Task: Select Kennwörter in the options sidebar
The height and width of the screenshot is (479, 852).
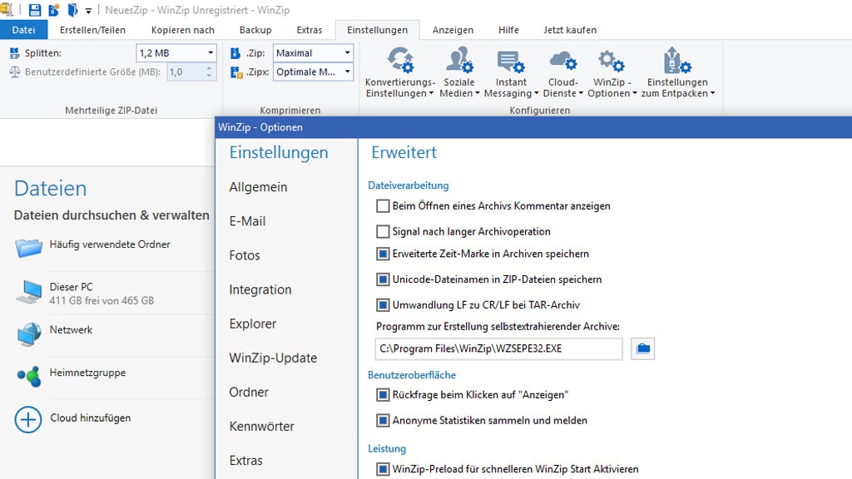Action: [261, 427]
